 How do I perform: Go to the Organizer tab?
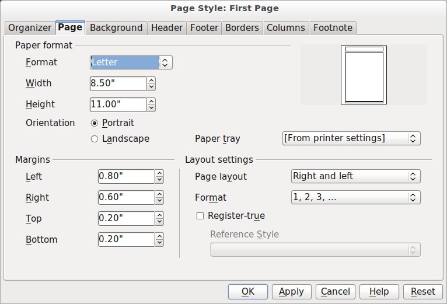30,27
